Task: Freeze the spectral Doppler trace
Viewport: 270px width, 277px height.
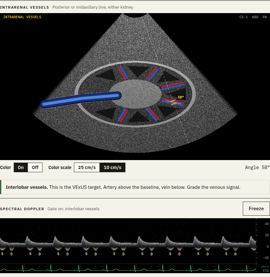Action: 256,209
